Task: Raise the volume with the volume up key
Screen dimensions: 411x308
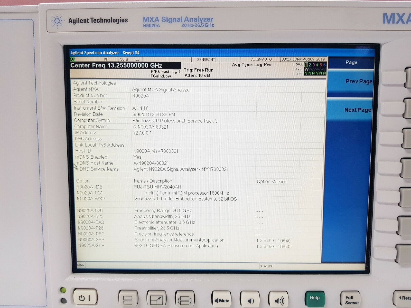Action: pyautogui.click(x=278, y=300)
